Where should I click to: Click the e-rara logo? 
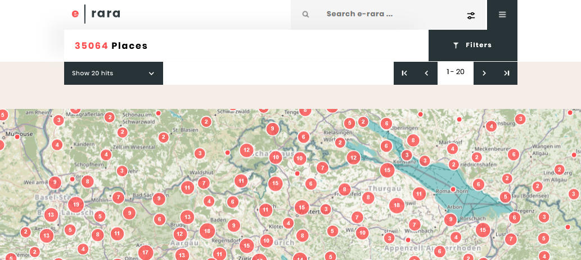[x=96, y=14]
